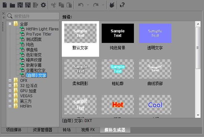Click the plugin icon beside ProType Titler

(22, 34)
